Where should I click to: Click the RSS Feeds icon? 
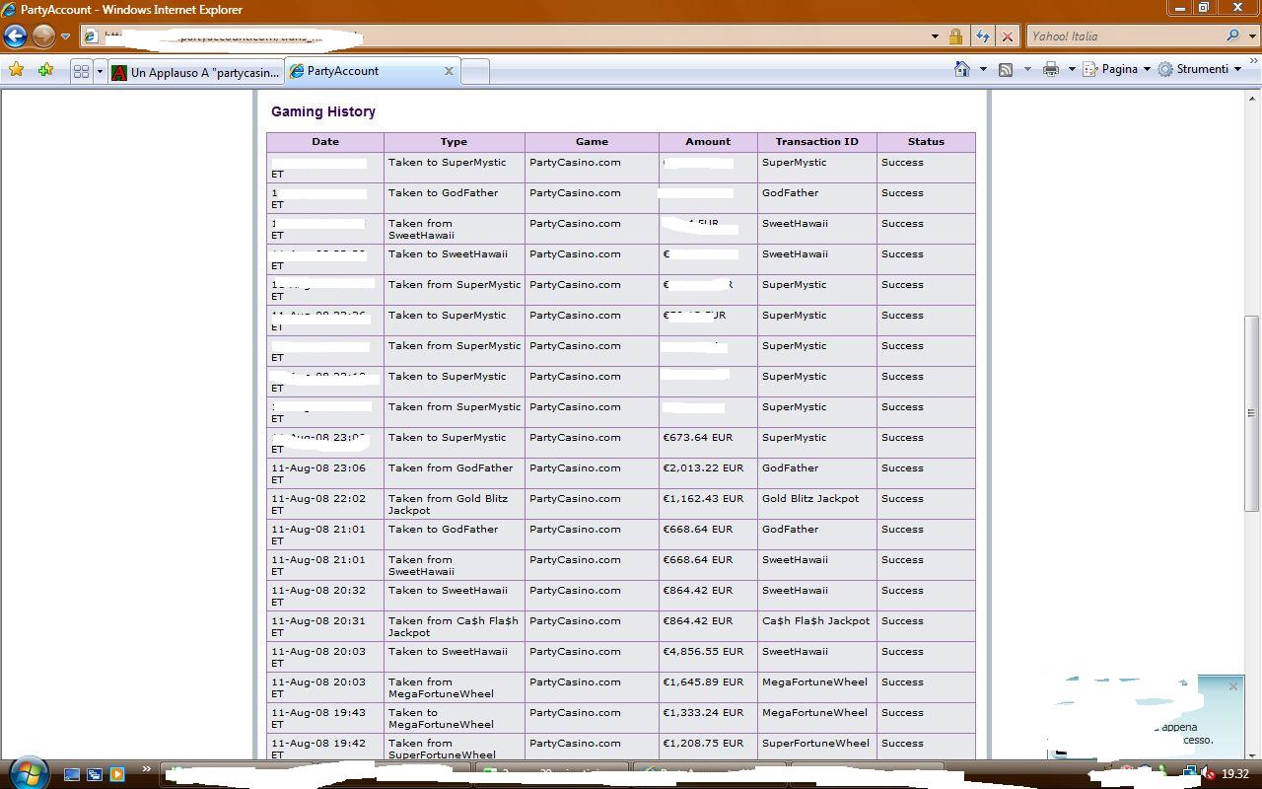[x=1006, y=69]
